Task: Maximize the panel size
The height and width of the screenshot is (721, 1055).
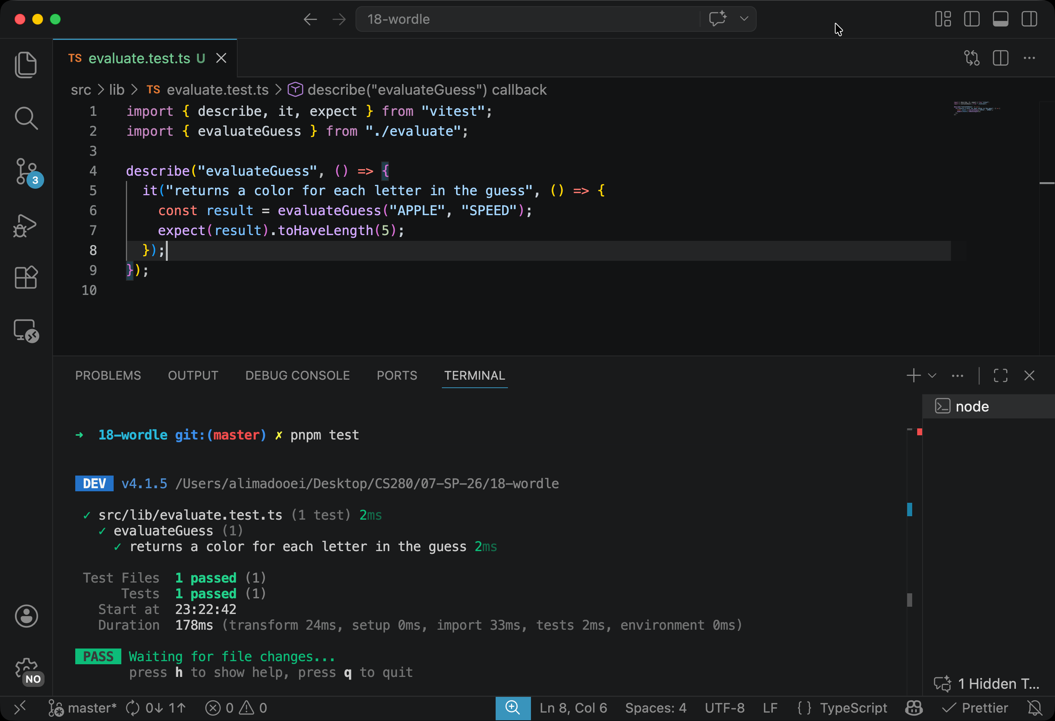Action: click(1000, 375)
